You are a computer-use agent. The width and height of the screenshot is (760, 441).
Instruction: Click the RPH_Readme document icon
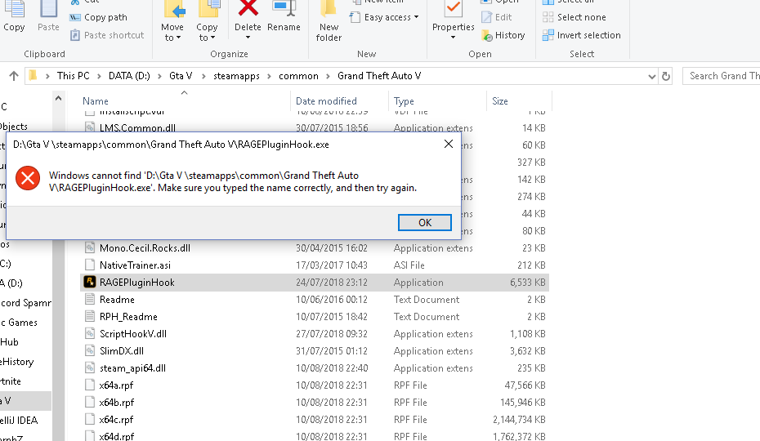(x=90, y=316)
